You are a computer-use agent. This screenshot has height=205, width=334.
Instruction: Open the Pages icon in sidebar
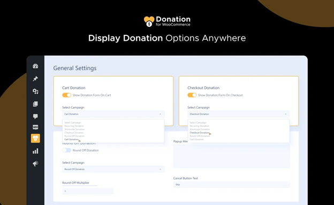coord(35,104)
